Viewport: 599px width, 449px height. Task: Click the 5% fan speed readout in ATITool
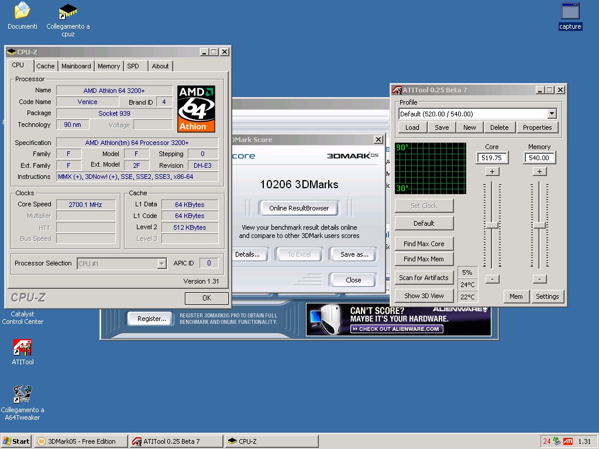(467, 272)
